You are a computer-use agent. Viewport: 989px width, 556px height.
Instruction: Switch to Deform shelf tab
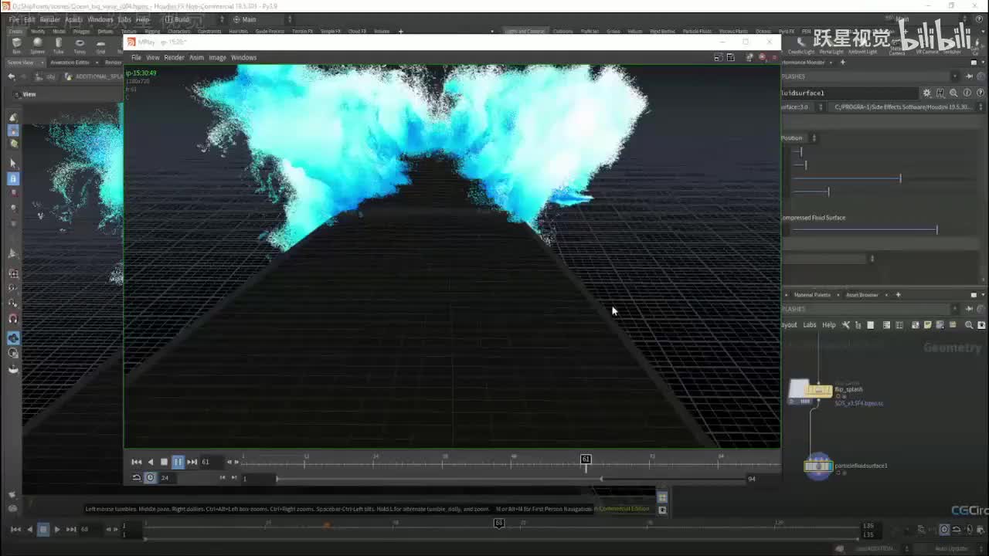click(x=105, y=32)
